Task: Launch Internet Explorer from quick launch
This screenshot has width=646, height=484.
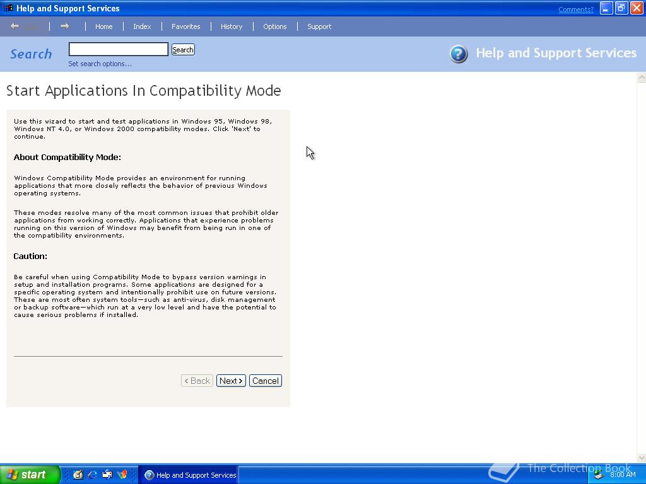Action: point(92,475)
